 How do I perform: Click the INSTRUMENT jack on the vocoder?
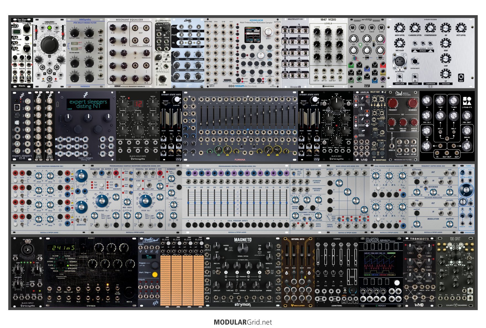(x=415, y=61)
